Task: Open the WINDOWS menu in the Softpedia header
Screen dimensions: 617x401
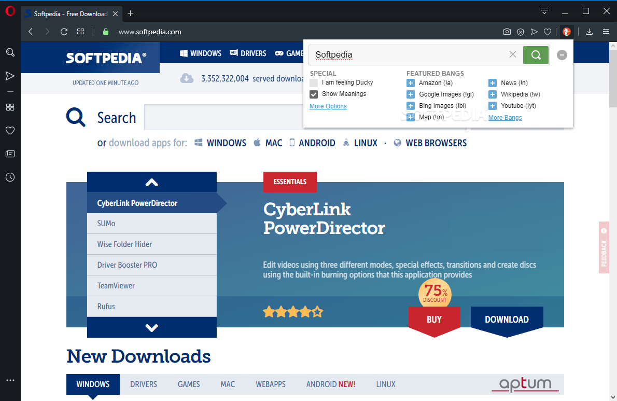Action: pos(201,53)
